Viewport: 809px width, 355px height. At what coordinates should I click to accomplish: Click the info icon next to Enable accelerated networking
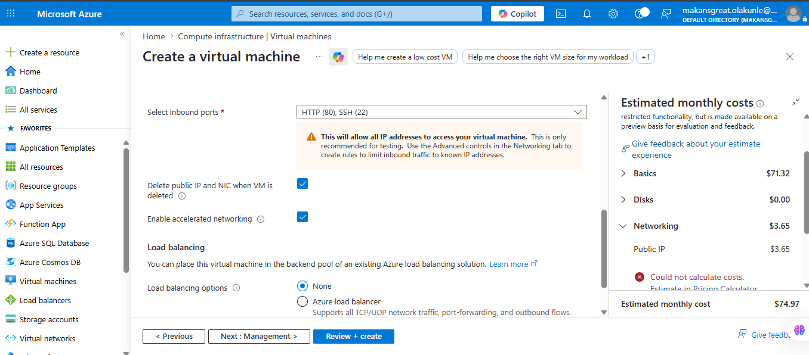click(261, 219)
